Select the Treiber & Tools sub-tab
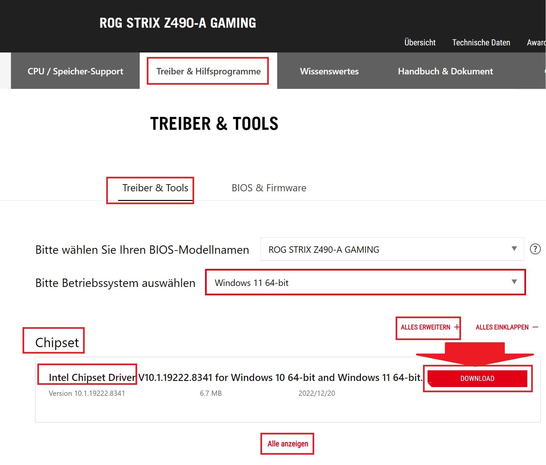 pos(155,188)
